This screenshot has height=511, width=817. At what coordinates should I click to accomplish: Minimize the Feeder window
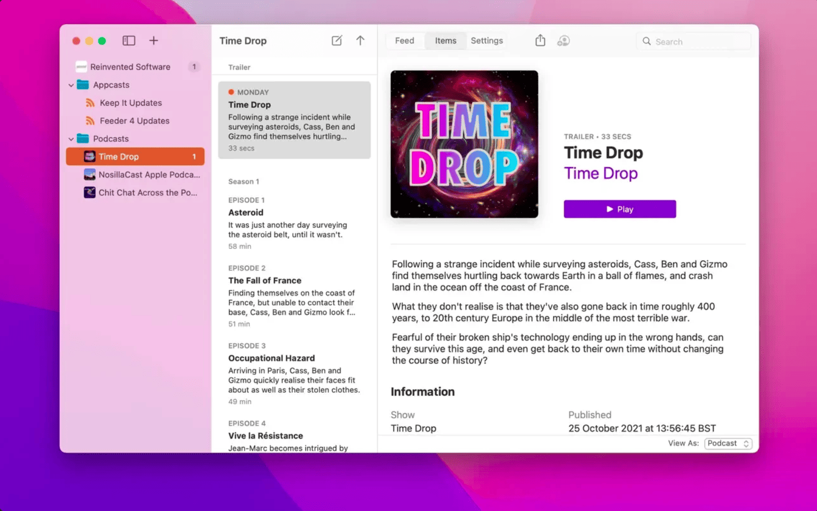point(89,41)
